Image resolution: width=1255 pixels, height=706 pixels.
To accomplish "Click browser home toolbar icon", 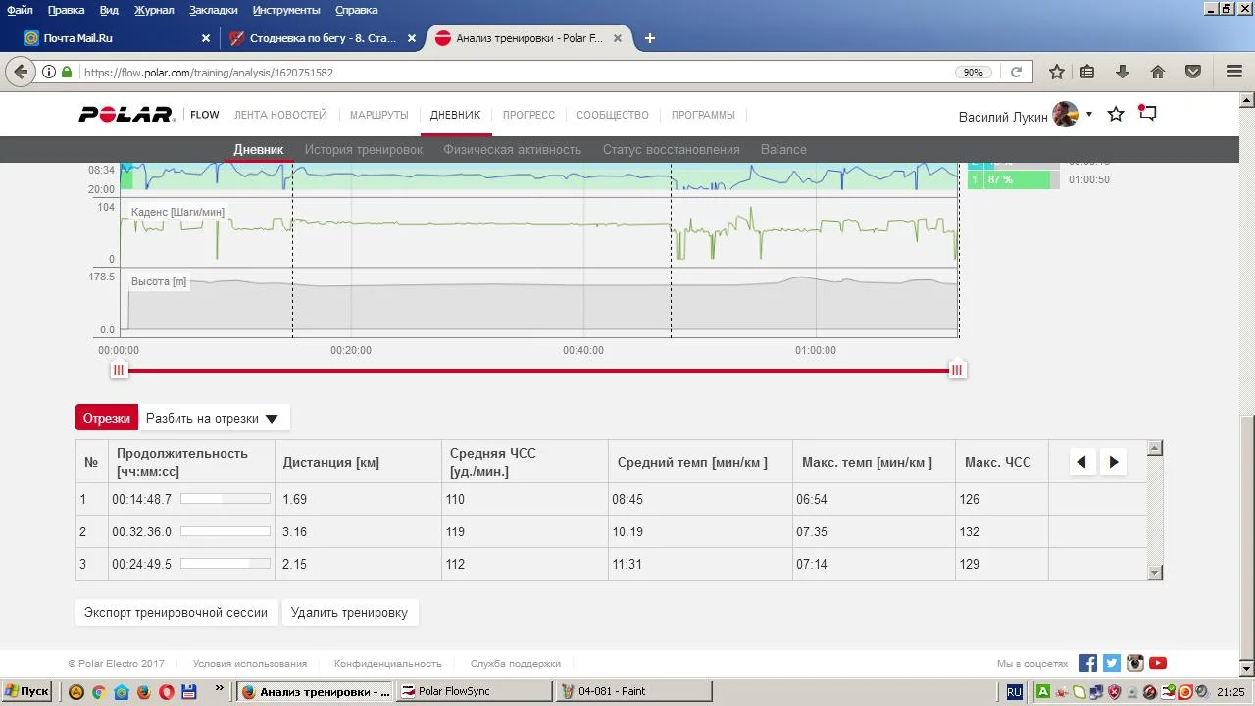I will pyautogui.click(x=1158, y=72).
